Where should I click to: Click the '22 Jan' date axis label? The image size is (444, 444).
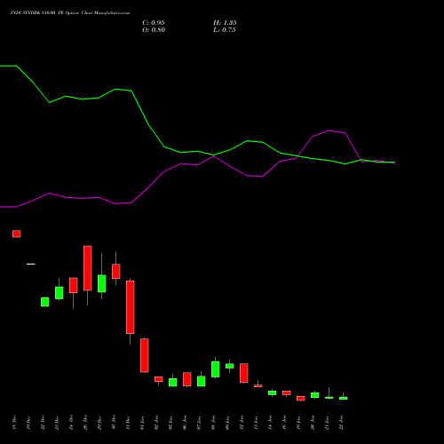(341, 423)
